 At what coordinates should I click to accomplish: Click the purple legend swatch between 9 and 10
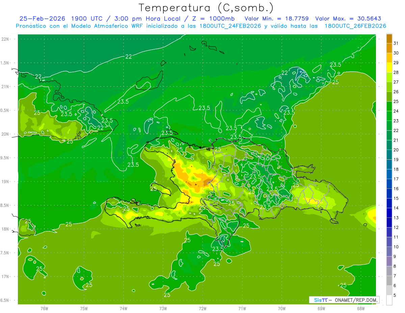[x=389, y=252]
